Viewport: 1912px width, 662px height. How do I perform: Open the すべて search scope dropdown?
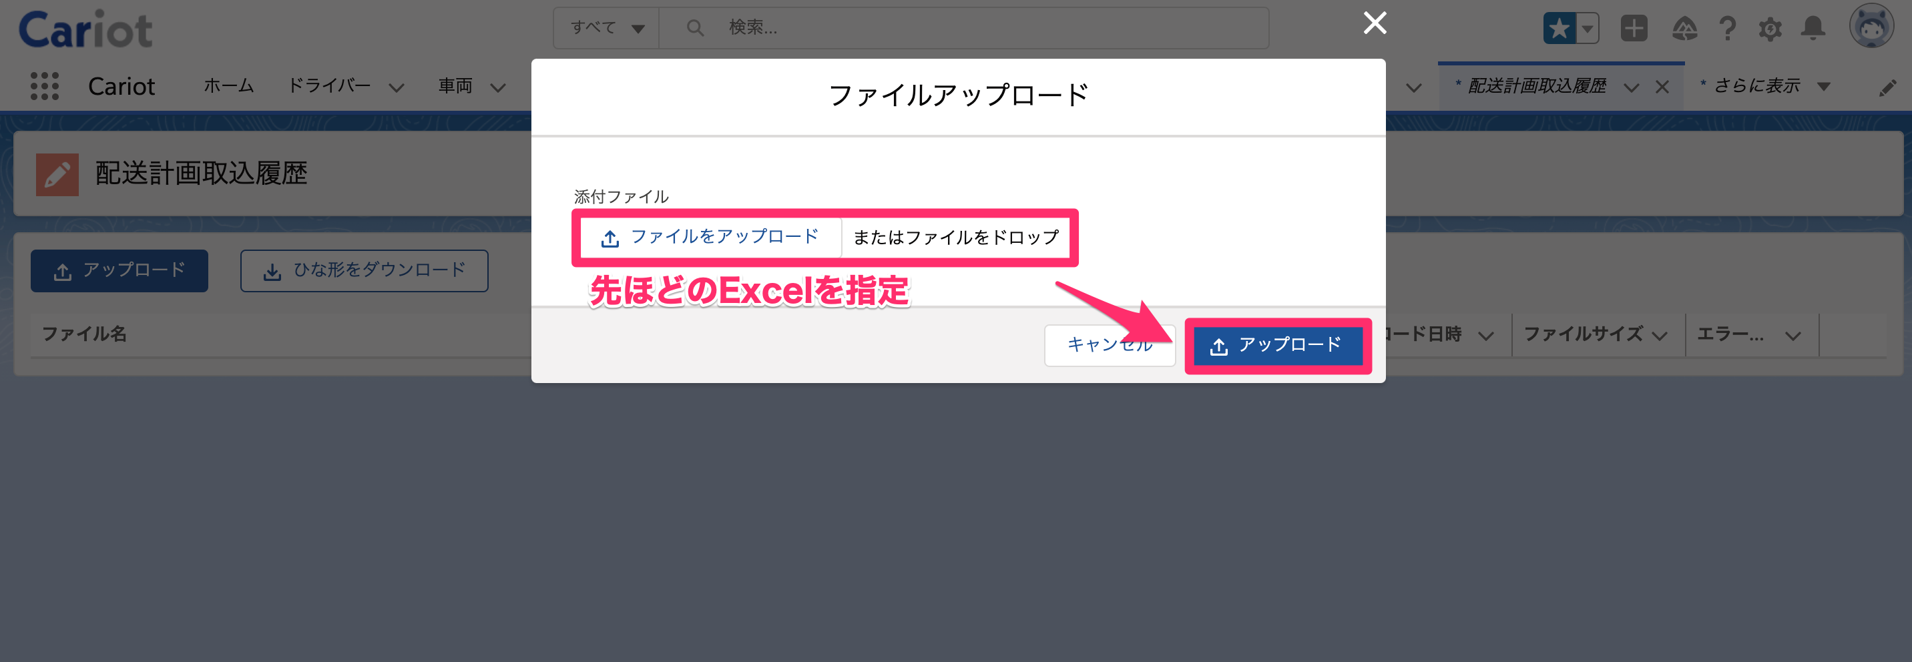pos(606,28)
